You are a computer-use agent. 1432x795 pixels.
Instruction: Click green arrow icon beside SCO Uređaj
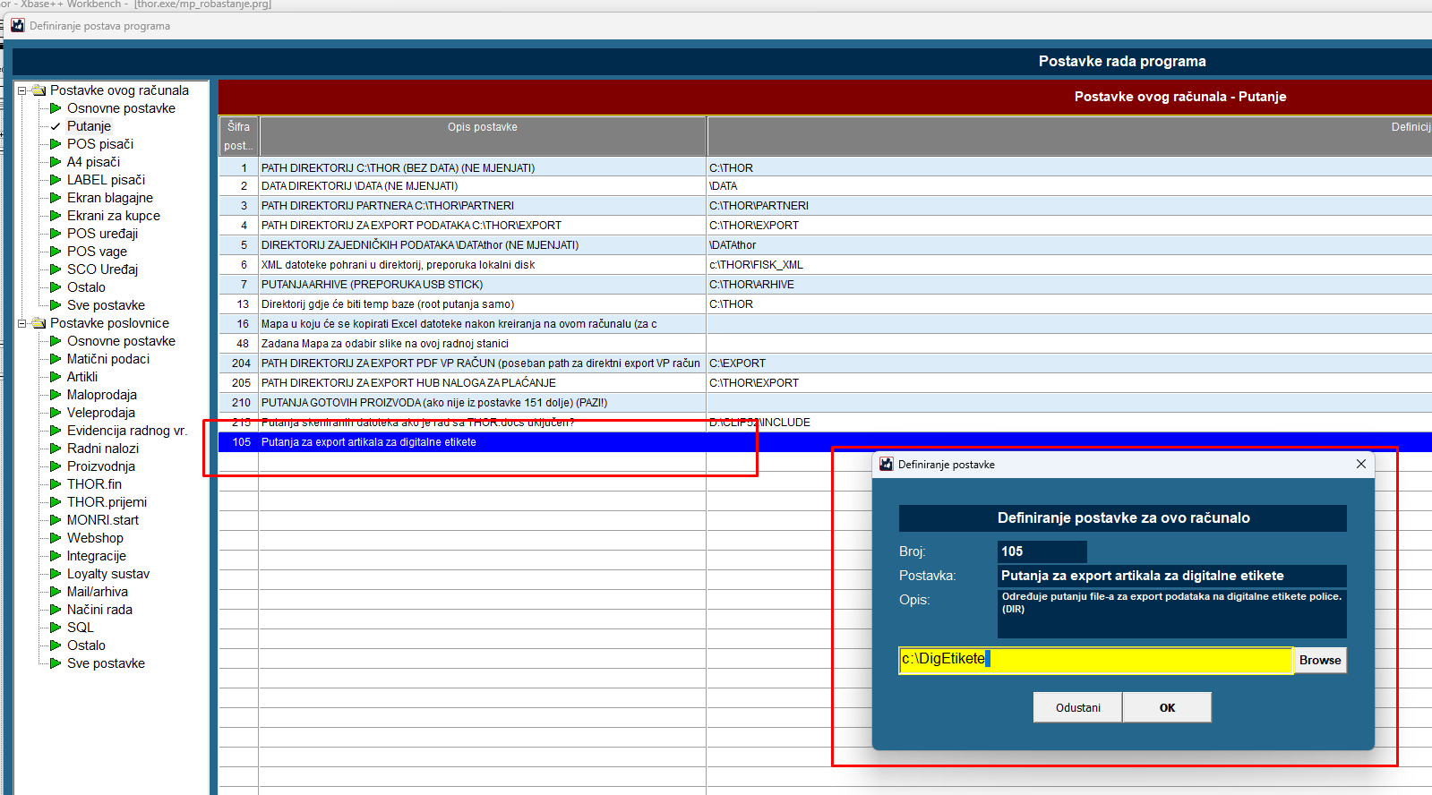[x=56, y=269]
